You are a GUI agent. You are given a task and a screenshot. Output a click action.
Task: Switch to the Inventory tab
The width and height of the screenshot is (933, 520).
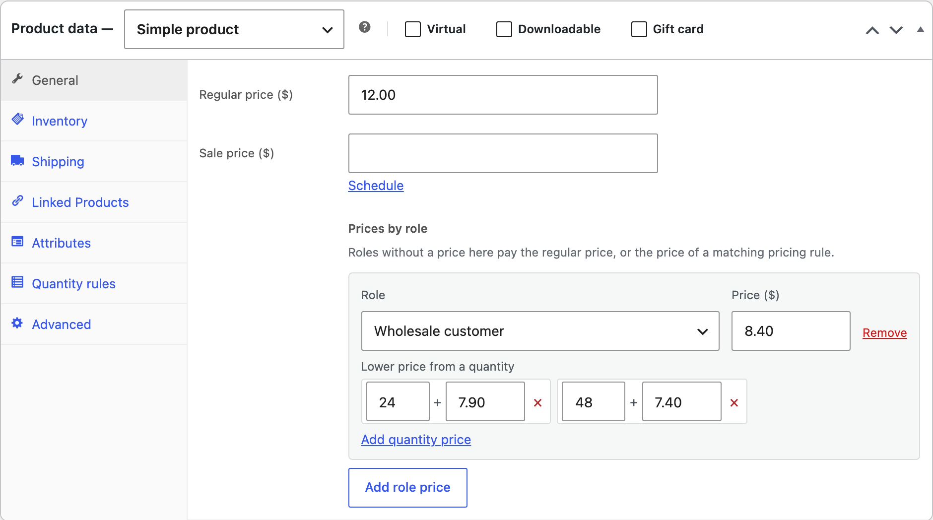point(94,121)
